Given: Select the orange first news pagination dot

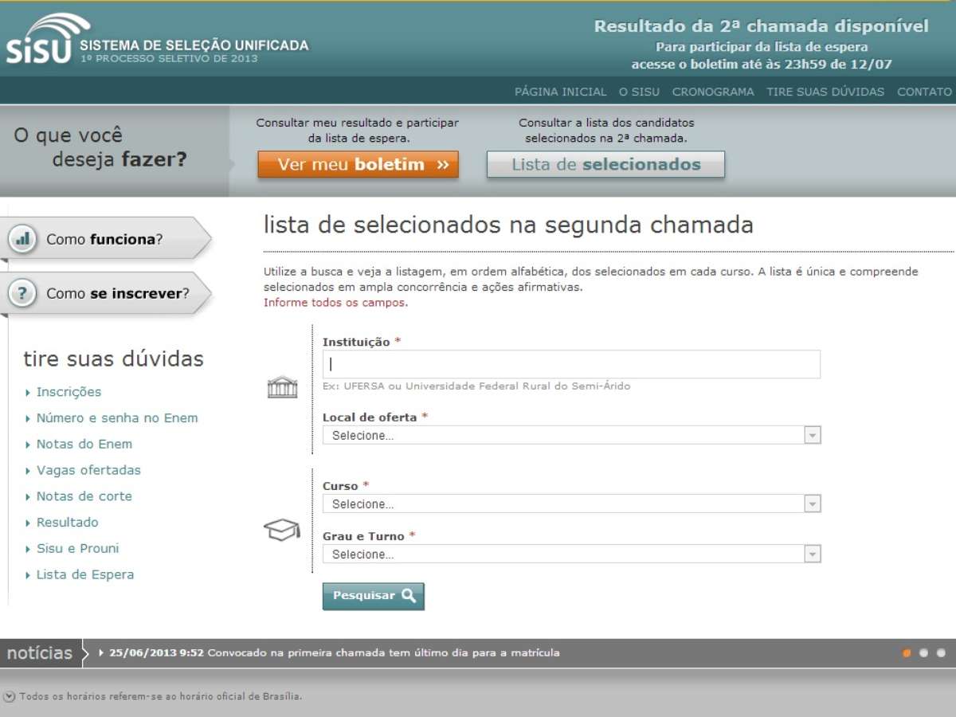Looking at the screenshot, I should [907, 653].
